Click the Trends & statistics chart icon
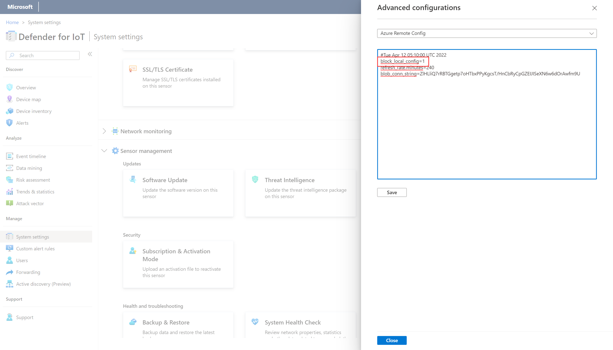The height and width of the screenshot is (350, 613). (9, 192)
